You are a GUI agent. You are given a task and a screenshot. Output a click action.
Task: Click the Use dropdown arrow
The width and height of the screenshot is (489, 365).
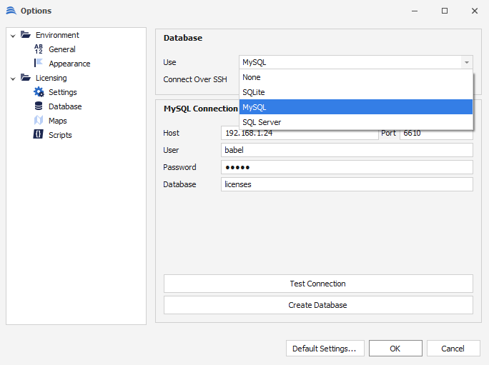(x=466, y=62)
